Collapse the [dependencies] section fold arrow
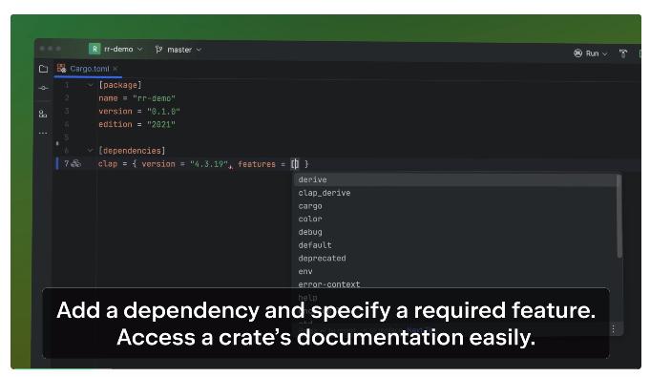Image resolution: width=650 pixels, height=377 pixels. pyautogui.click(x=90, y=151)
